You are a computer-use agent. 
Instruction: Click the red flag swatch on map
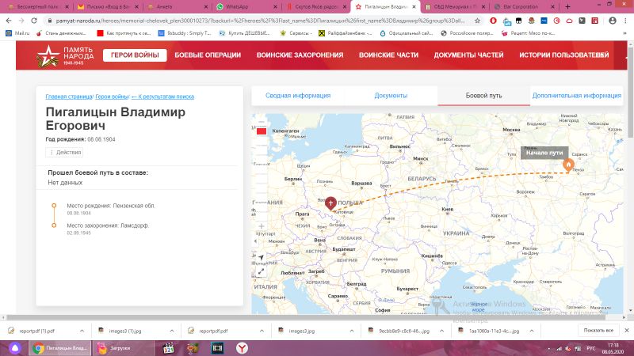point(261,131)
